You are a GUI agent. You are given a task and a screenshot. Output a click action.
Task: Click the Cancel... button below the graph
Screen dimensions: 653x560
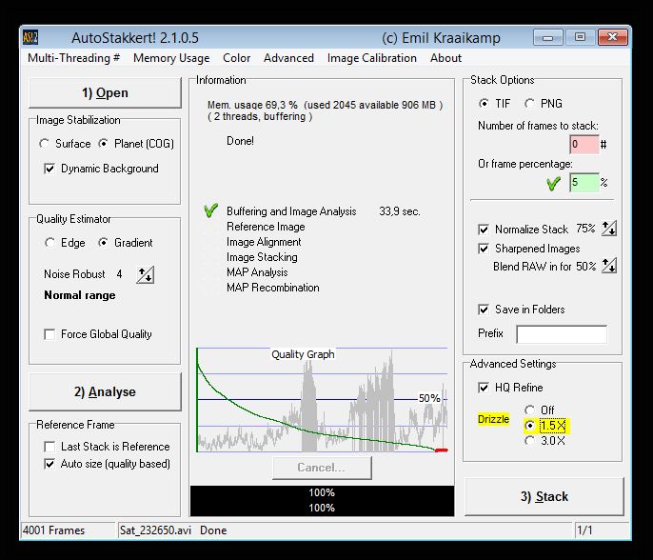coord(322,468)
